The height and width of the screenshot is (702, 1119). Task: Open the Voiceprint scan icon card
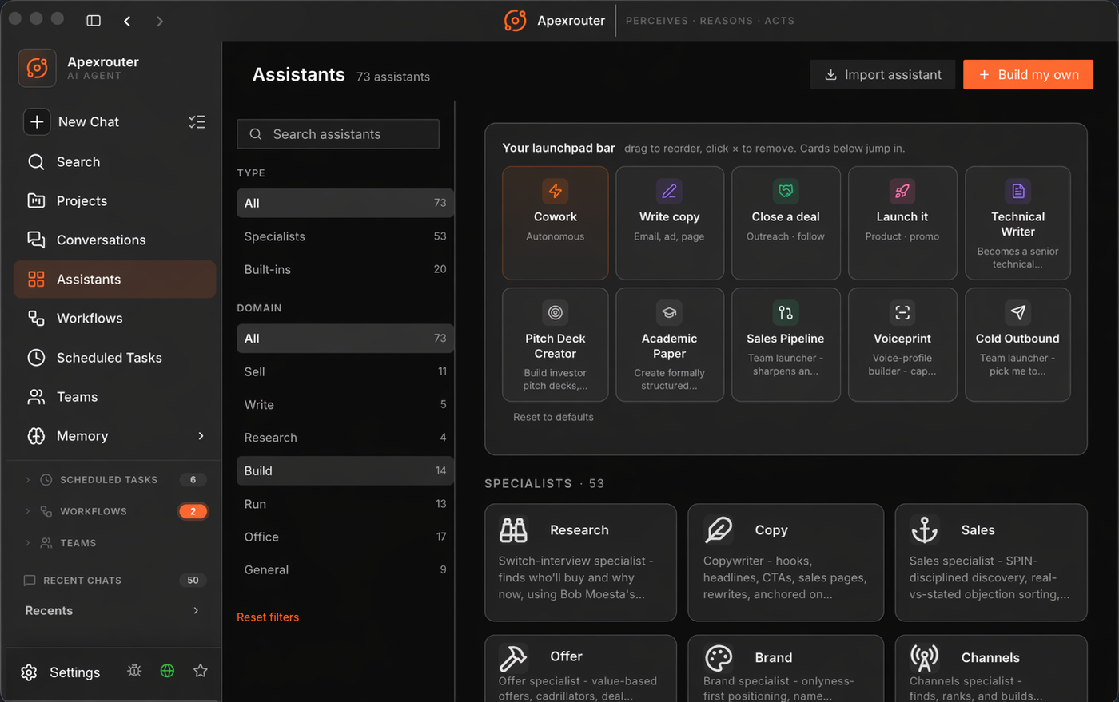coord(902,345)
